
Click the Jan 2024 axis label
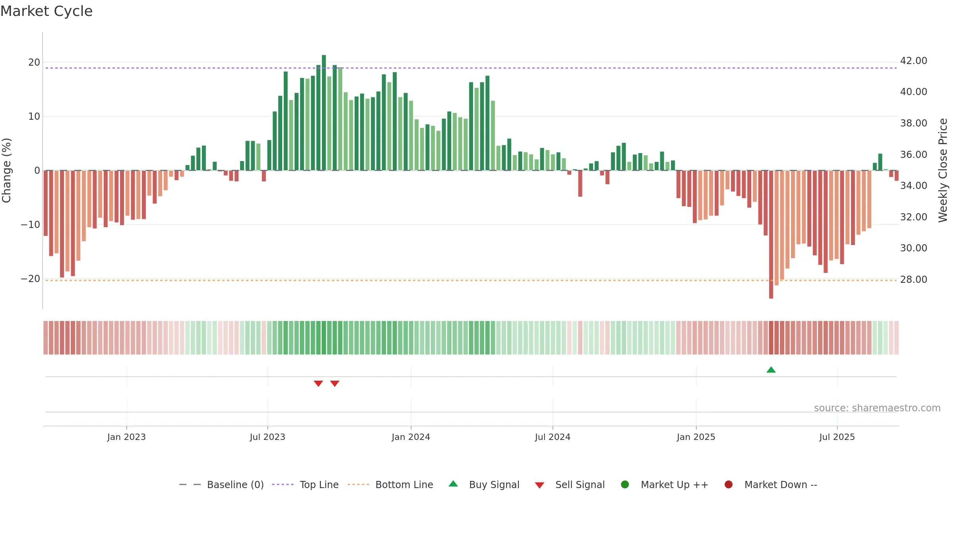coord(411,437)
